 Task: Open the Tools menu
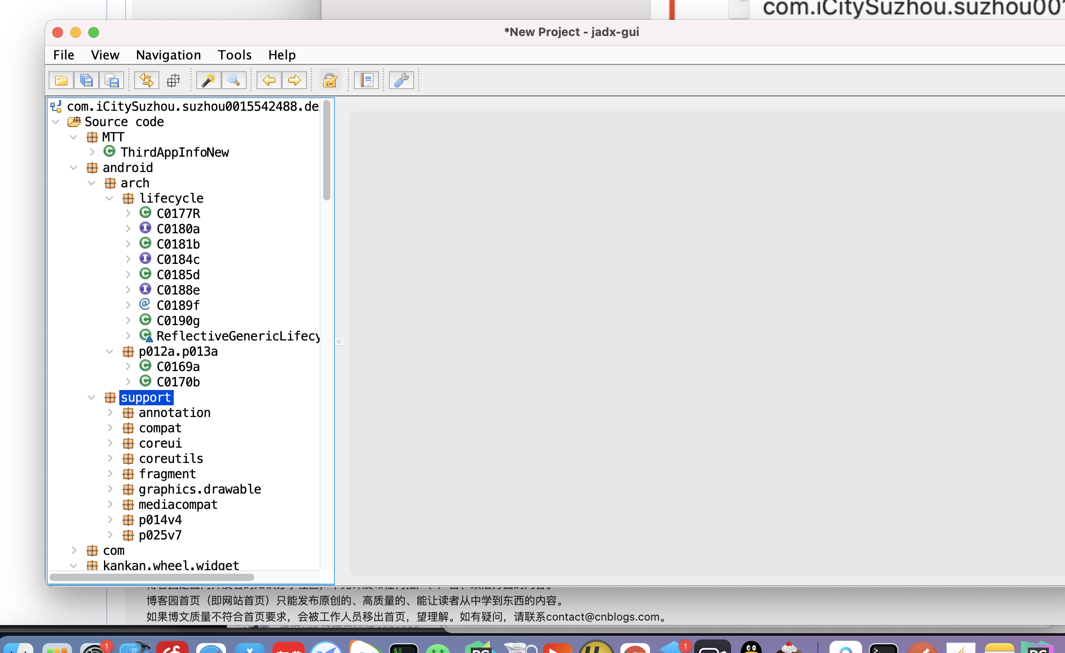point(235,55)
